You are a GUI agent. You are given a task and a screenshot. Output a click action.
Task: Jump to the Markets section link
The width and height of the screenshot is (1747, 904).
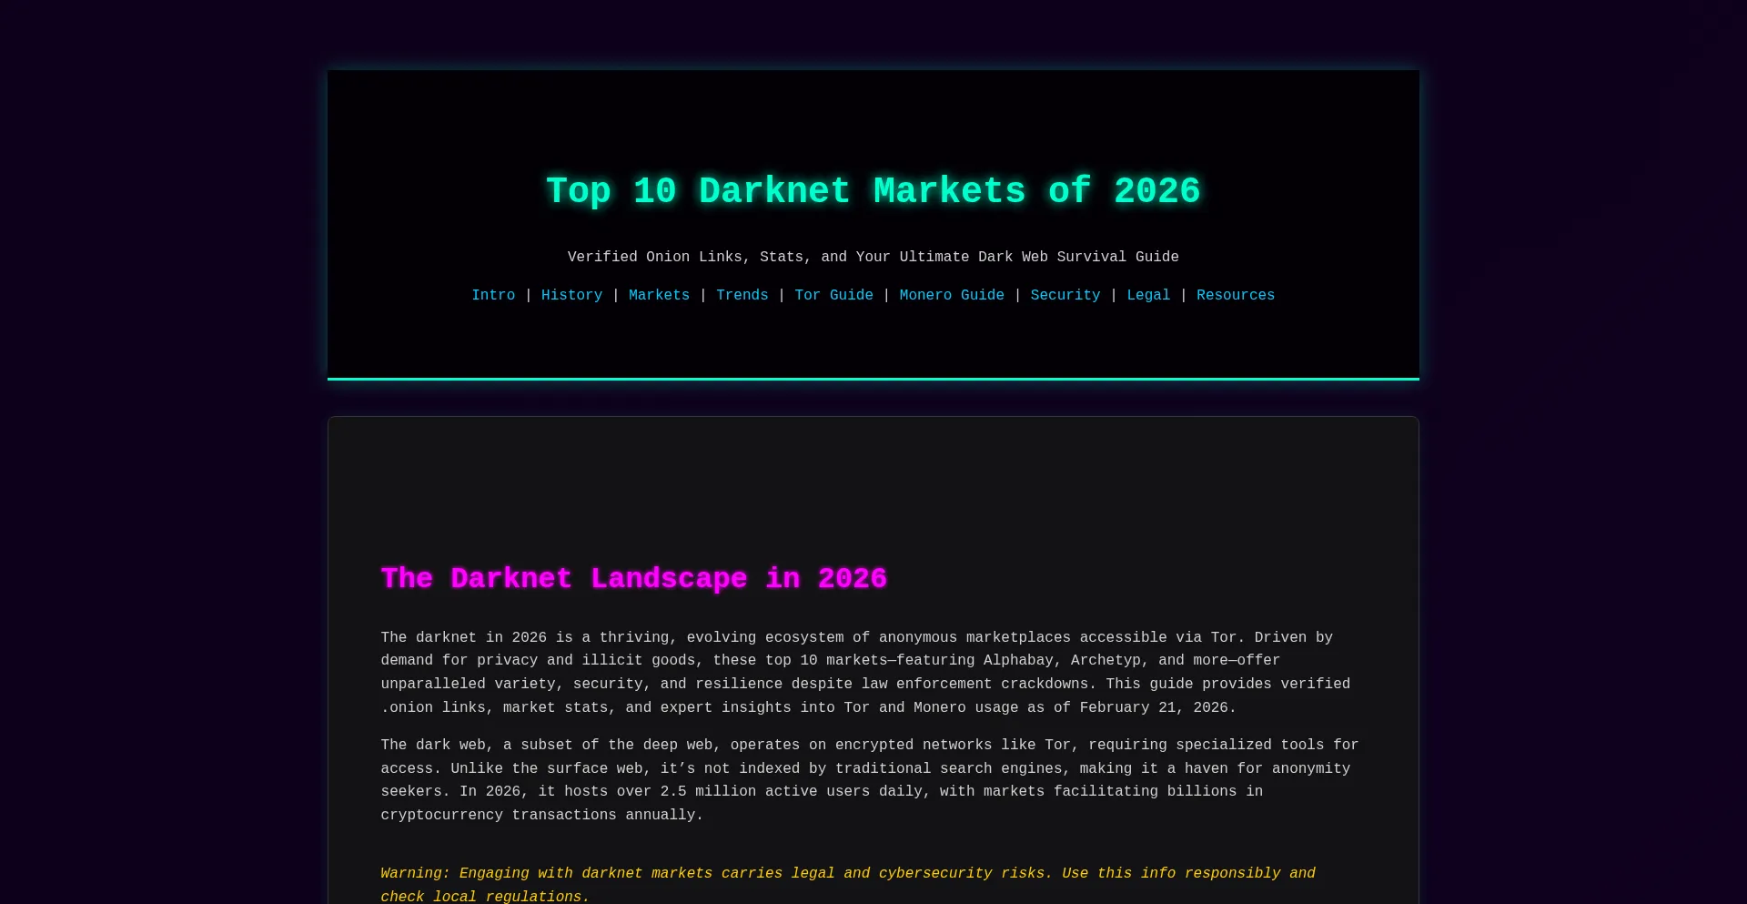(659, 295)
